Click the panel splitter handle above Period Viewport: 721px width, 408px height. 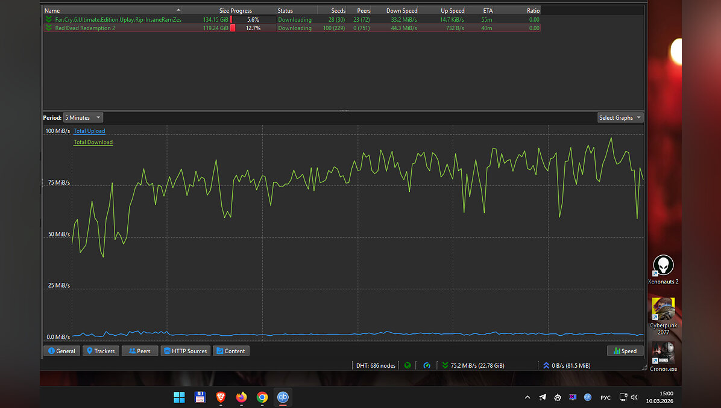coord(344,111)
